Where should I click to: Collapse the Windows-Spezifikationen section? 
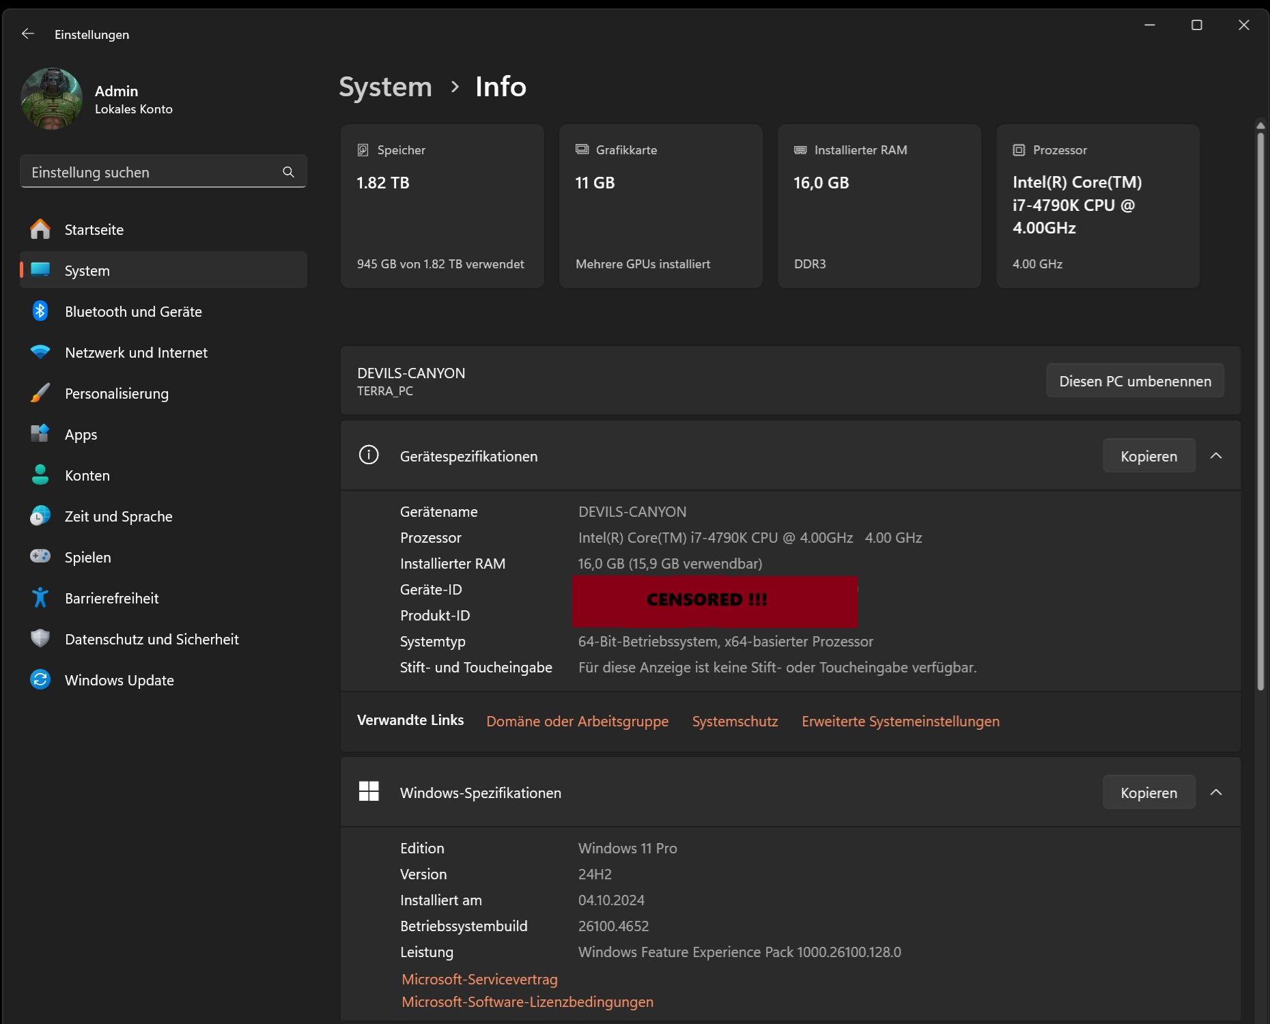1216,793
